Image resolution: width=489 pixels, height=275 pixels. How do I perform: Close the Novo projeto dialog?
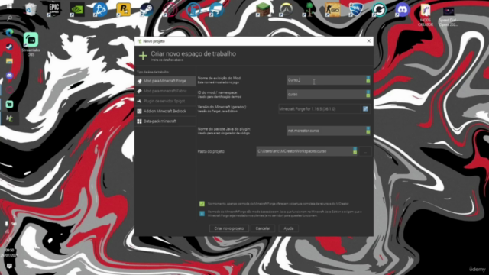click(x=368, y=41)
